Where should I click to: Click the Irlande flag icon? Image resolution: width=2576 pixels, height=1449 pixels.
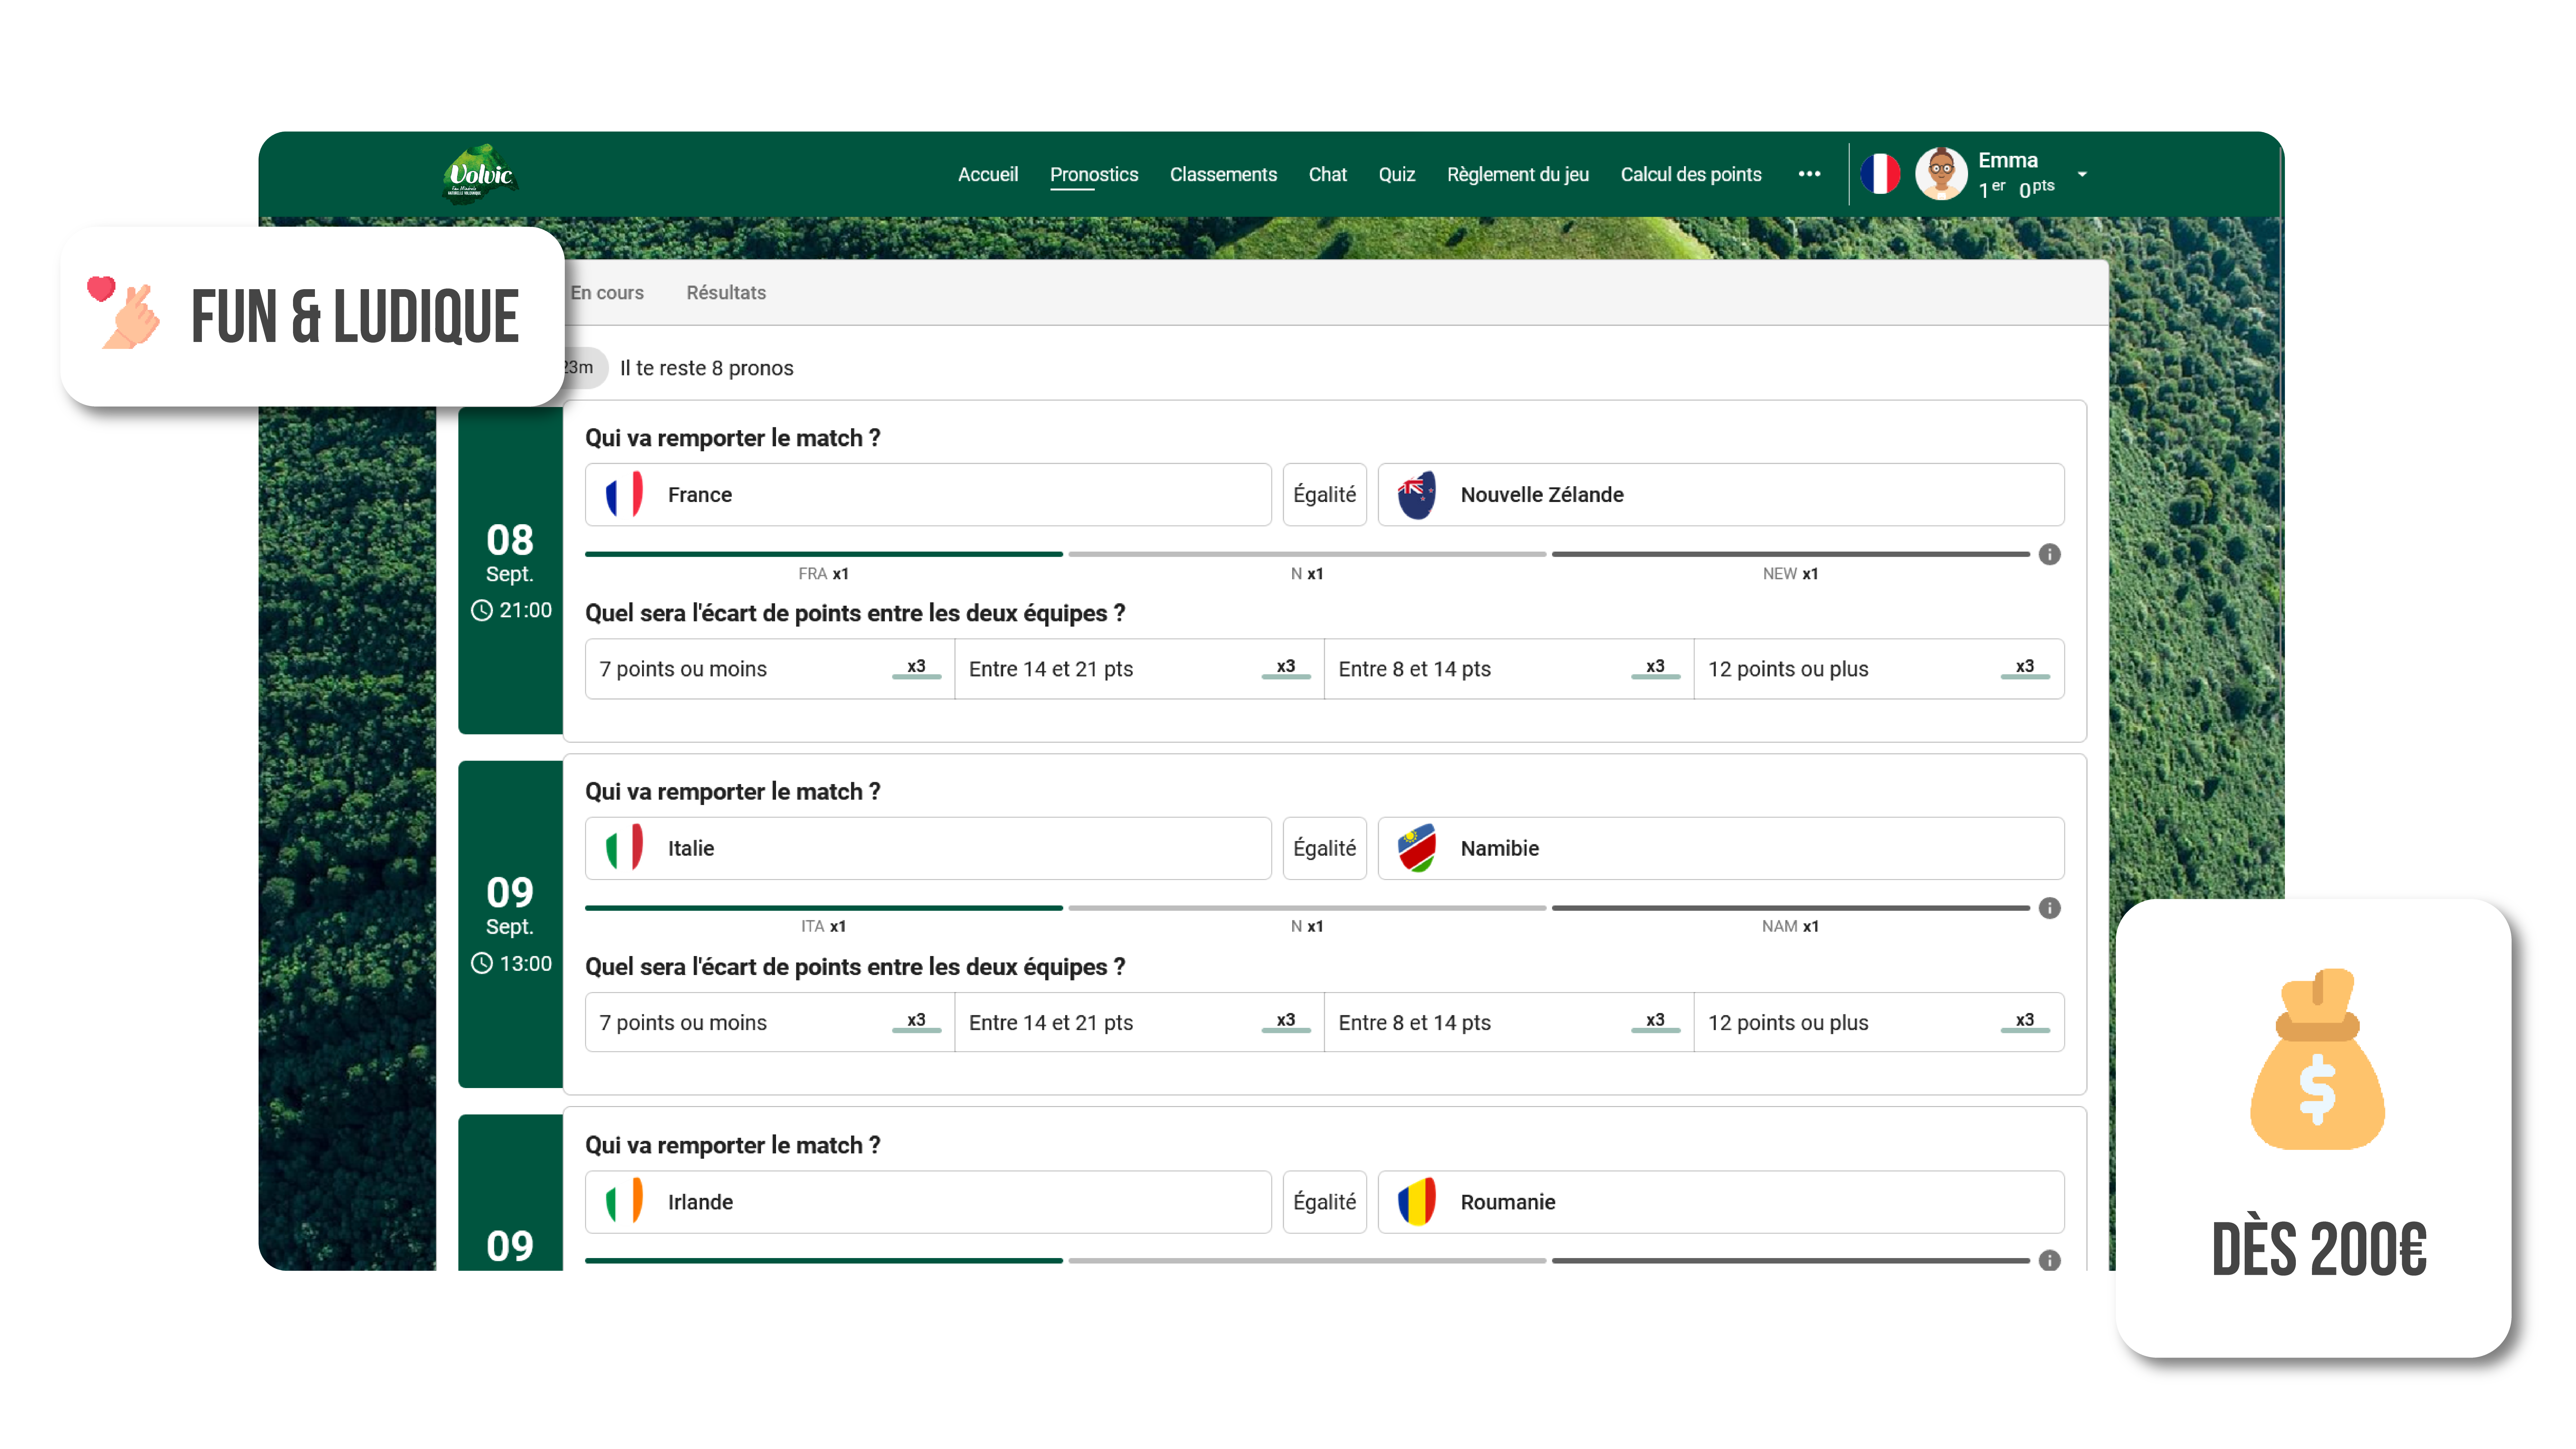click(624, 1202)
